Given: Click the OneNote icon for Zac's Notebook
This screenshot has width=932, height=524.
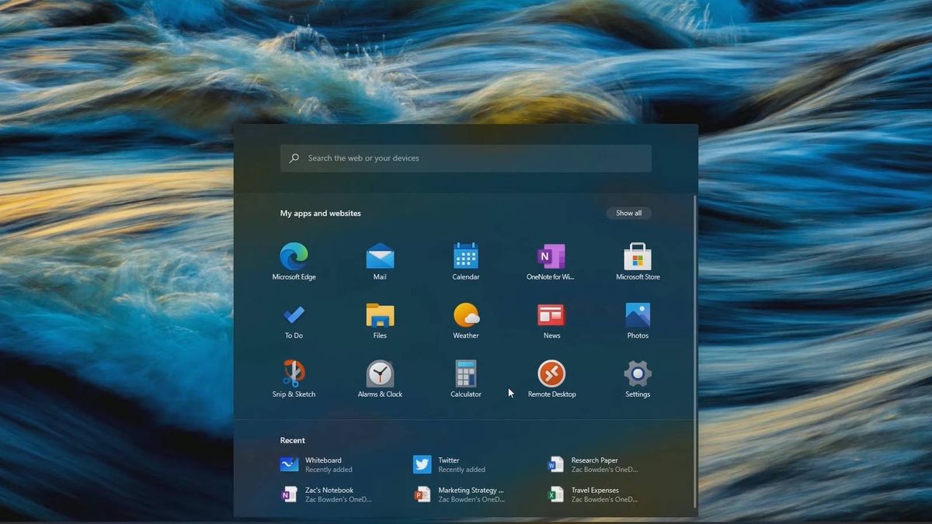Looking at the screenshot, I should [x=289, y=495].
